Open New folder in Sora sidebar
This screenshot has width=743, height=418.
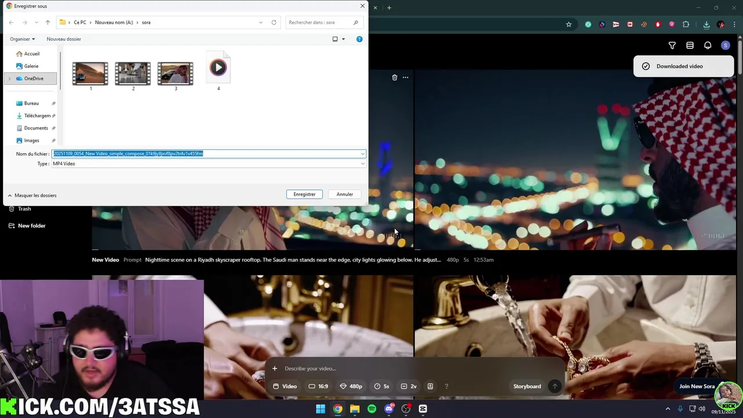tap(27, 226)
